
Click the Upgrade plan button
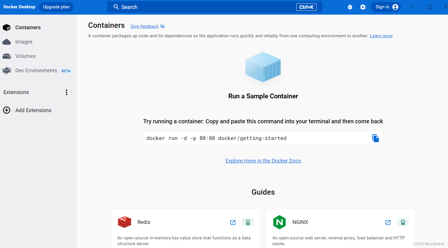(x=56, y=7)
